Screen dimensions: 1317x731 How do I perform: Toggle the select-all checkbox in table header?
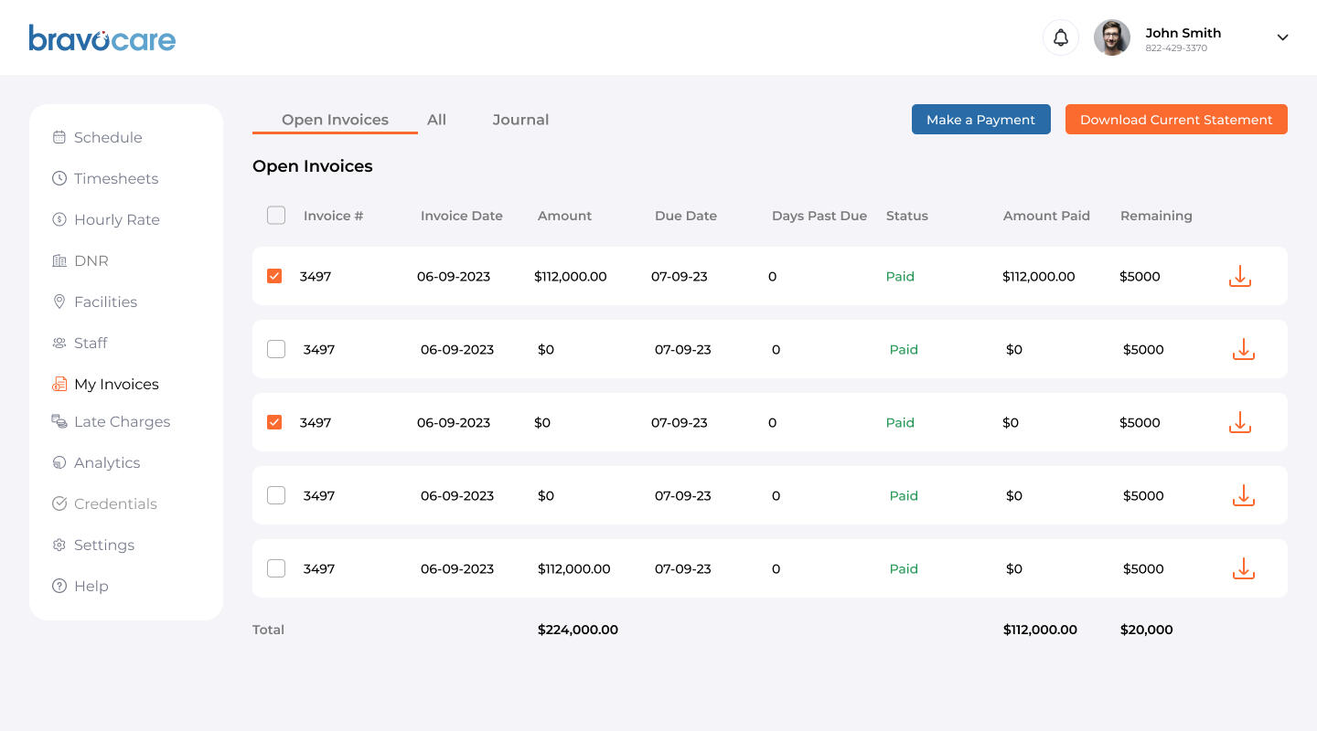point(276,216)
